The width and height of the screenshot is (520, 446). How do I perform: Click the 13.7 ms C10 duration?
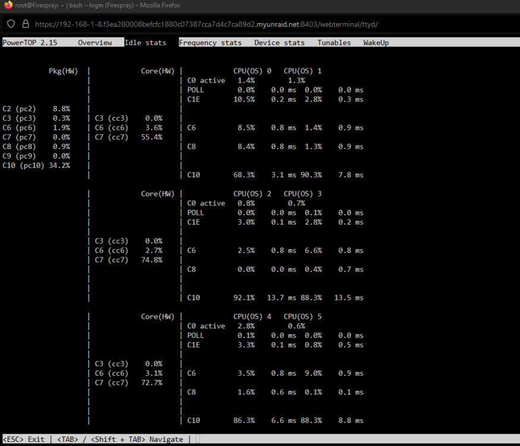click(281, 297)
